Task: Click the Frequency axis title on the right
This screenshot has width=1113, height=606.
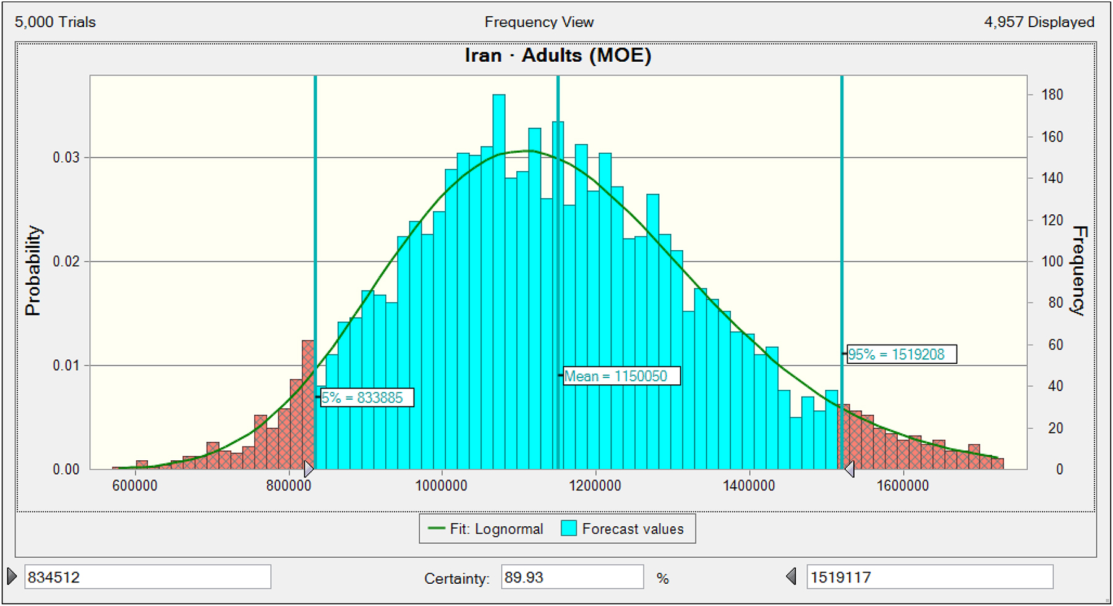Action: pos(1079,271)
